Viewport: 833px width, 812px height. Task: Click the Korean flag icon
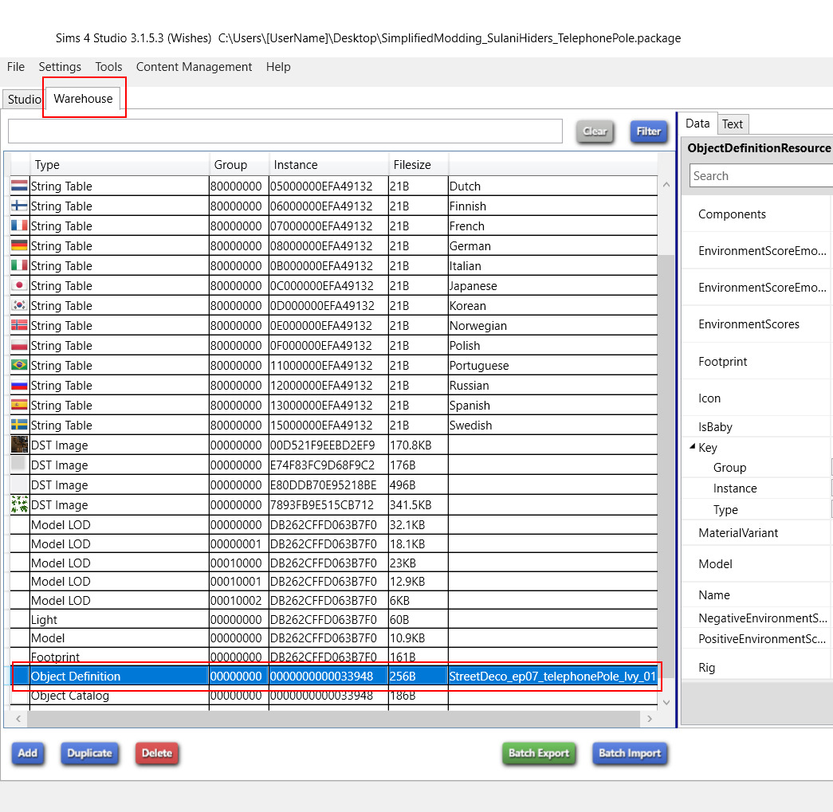tap(19, 305)
